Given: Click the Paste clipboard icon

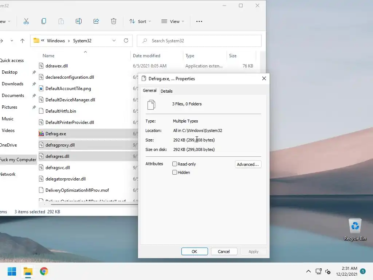Looking at the screenshot, I should point(61,22).
